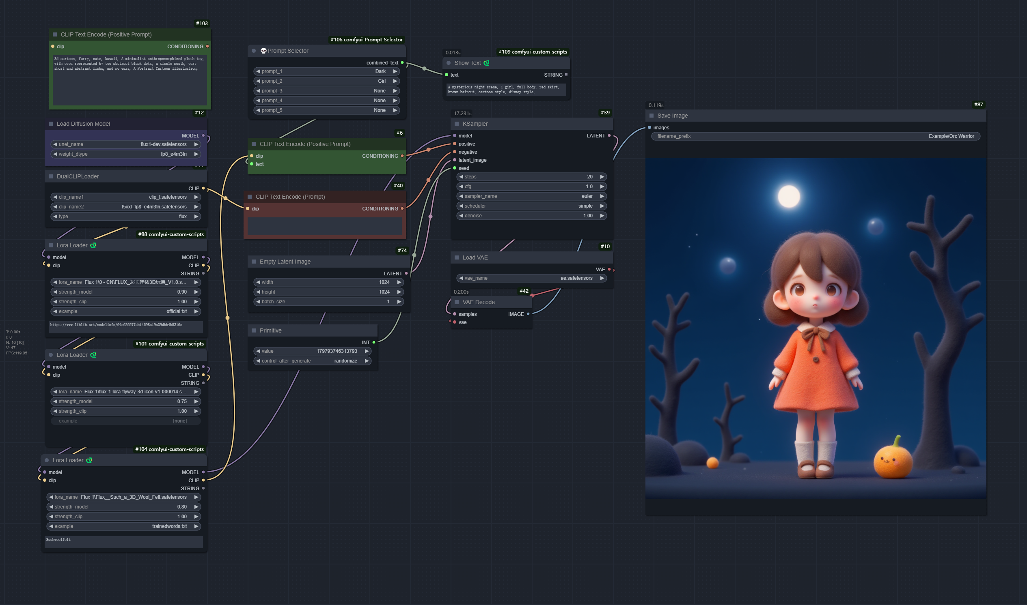The width and height of the screenshot is (1027, 605).
Task: Click the right arrow to increase steps
Action: (602, 177)
